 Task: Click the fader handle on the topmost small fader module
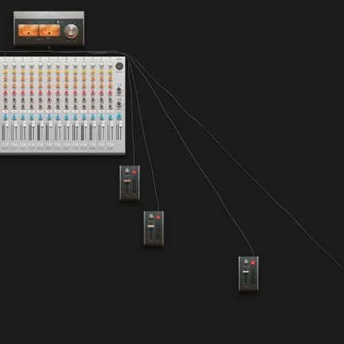127,181
